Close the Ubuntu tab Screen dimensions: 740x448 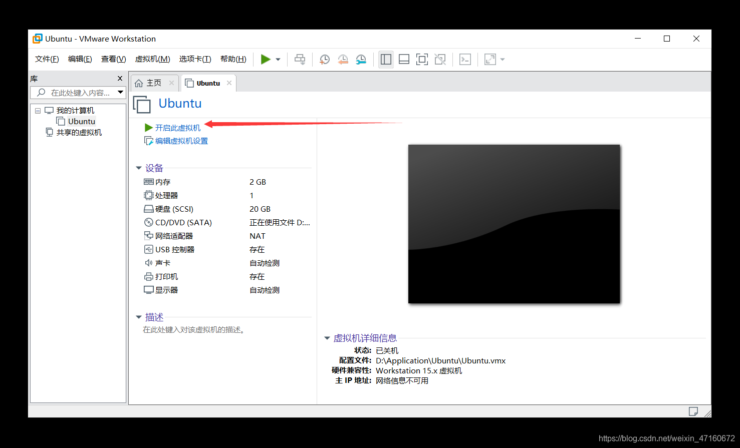229,83
